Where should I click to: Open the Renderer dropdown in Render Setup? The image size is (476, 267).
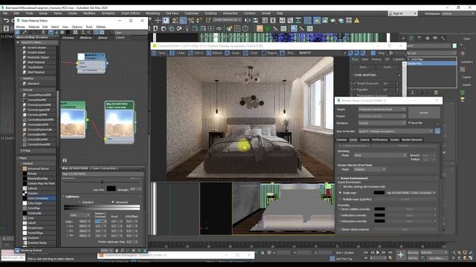tap(382, 123)
